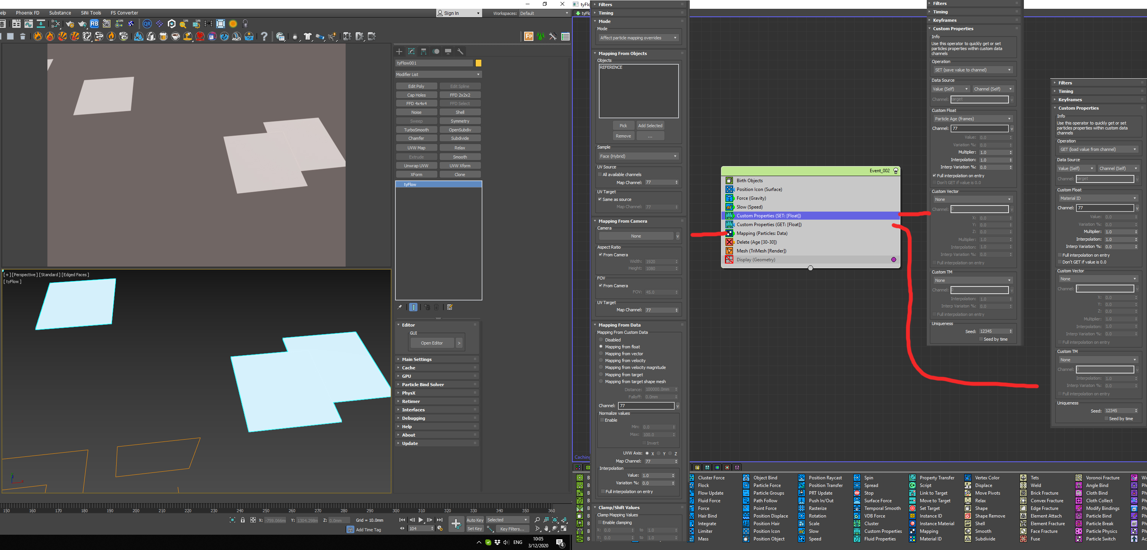This screenshot has height=550, width=1147.
Task: Expand the Particle Bind Solver rollout
Action: click(422, 385)
